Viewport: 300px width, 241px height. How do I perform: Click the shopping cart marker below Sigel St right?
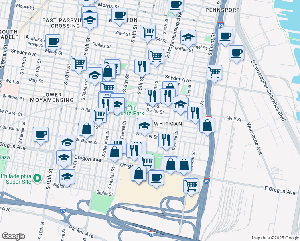(x=156, y=58)
